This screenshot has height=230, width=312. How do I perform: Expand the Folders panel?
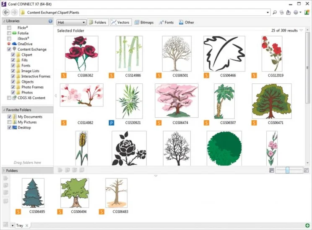pyautogui.click(x=4, y=171)
